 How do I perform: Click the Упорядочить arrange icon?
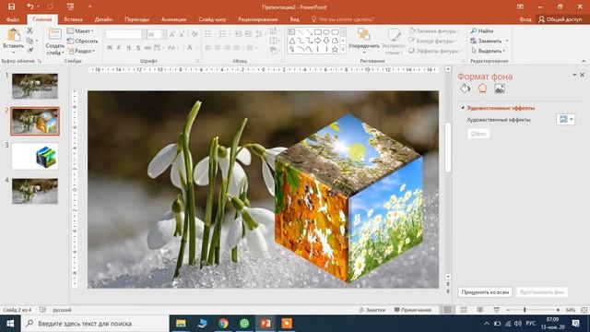point(363,34)
